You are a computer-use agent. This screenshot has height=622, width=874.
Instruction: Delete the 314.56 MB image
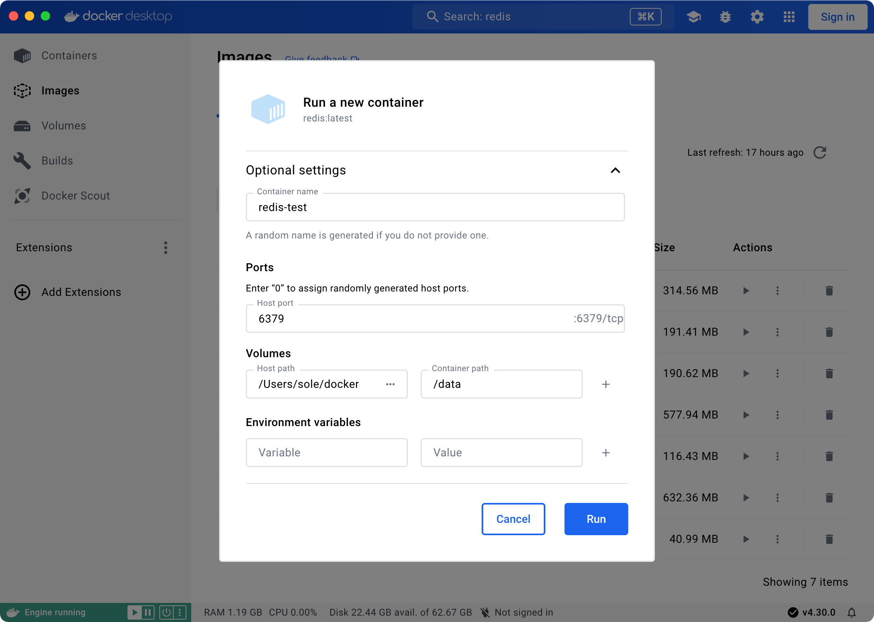(829, 291)
